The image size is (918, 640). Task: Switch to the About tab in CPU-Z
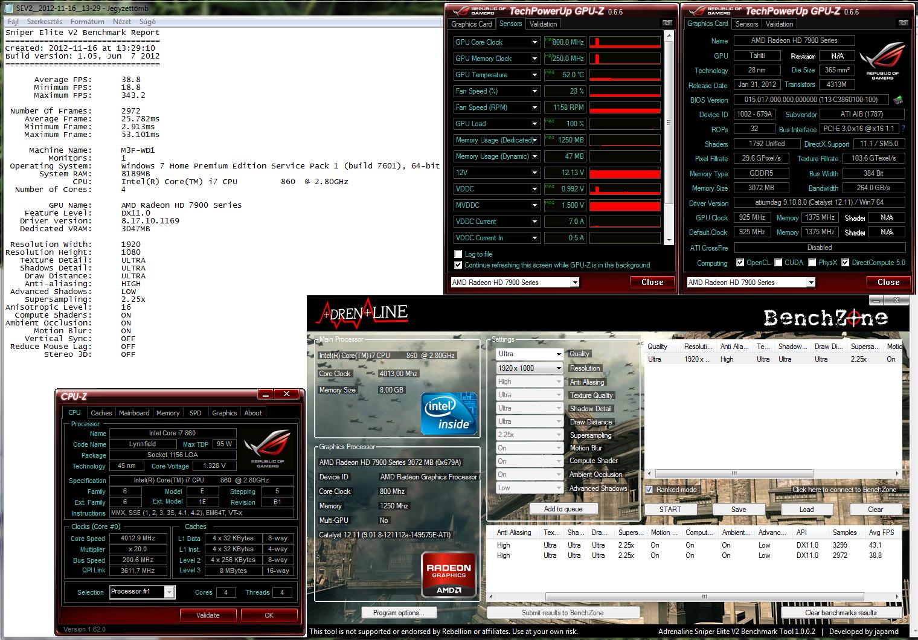pos(253,413)
